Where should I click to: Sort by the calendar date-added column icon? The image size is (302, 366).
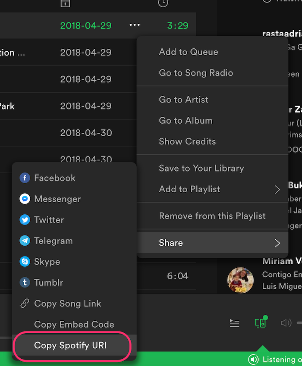[65, 3]
